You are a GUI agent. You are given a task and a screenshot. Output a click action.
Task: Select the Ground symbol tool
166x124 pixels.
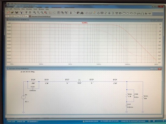coord(98,13)
